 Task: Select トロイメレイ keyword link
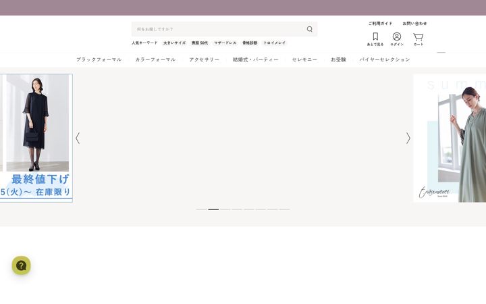275,43
